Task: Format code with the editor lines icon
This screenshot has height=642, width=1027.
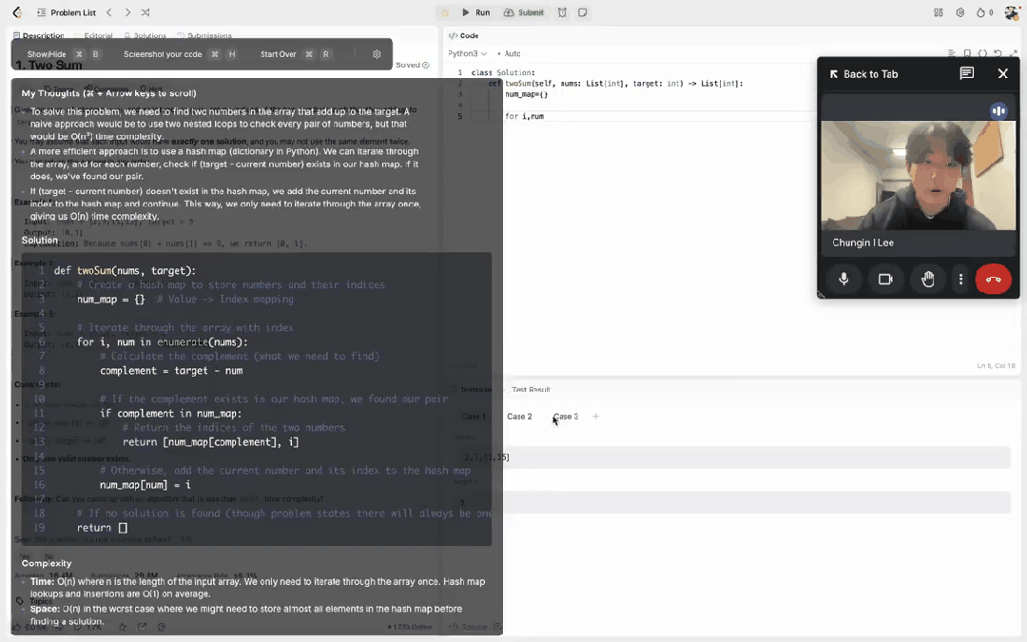Action: (952, 53)
